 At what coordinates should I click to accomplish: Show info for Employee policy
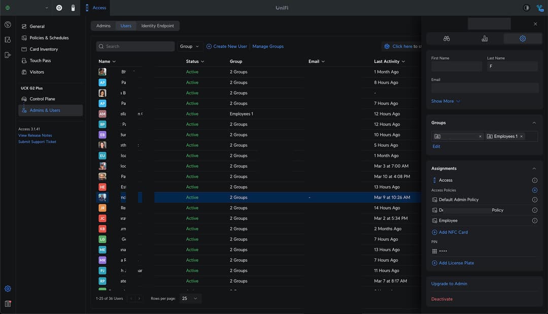pos(535,220)
